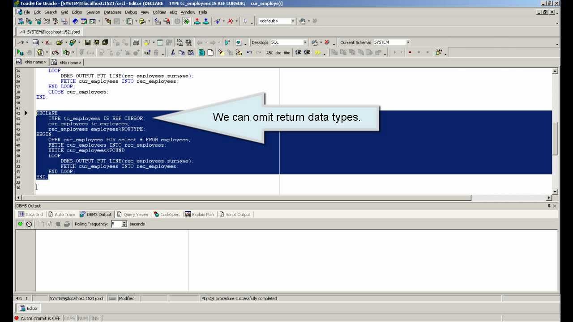Click the editor vertical scrollbar down arrow
Viewport: 573px width, 322px height.
555,192
